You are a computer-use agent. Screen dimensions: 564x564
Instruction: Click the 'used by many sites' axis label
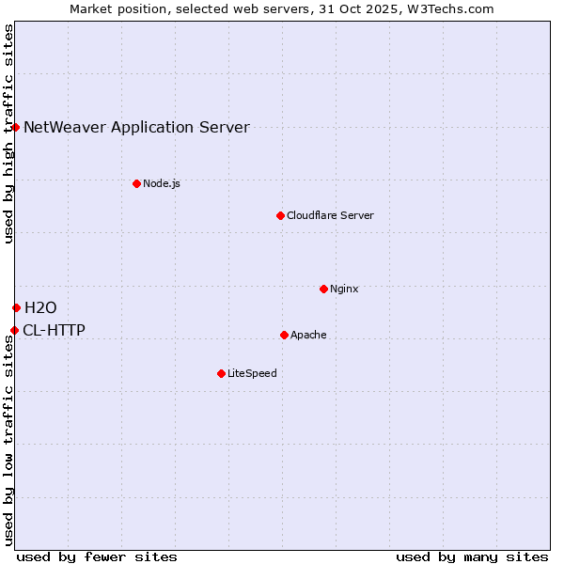tap(472, 556)
